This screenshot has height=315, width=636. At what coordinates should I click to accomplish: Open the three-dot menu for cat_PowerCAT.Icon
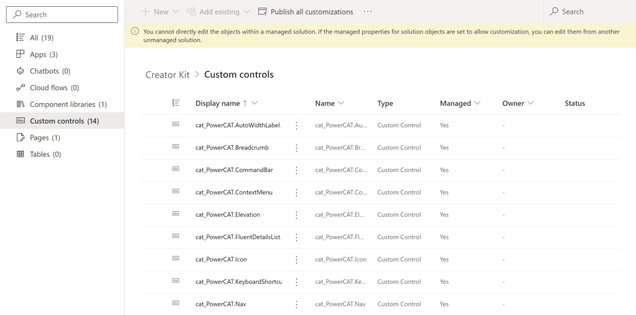[x=296, y=260]
